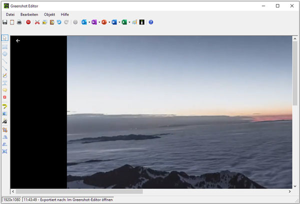Open the Datei menu
300x204 pixels.
tap(10, 14)
